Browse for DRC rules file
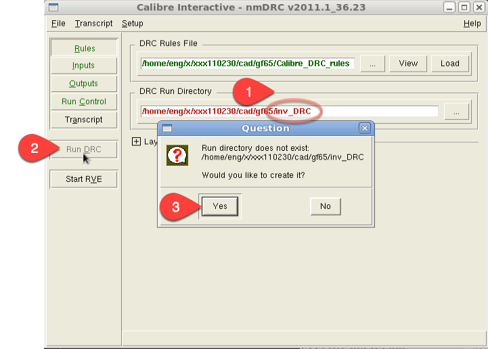 point(372,64)
